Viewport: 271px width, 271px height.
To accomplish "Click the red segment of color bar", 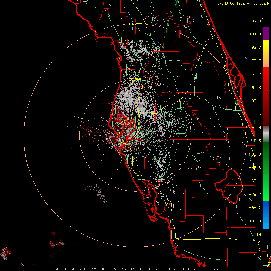I will (266, 96).
